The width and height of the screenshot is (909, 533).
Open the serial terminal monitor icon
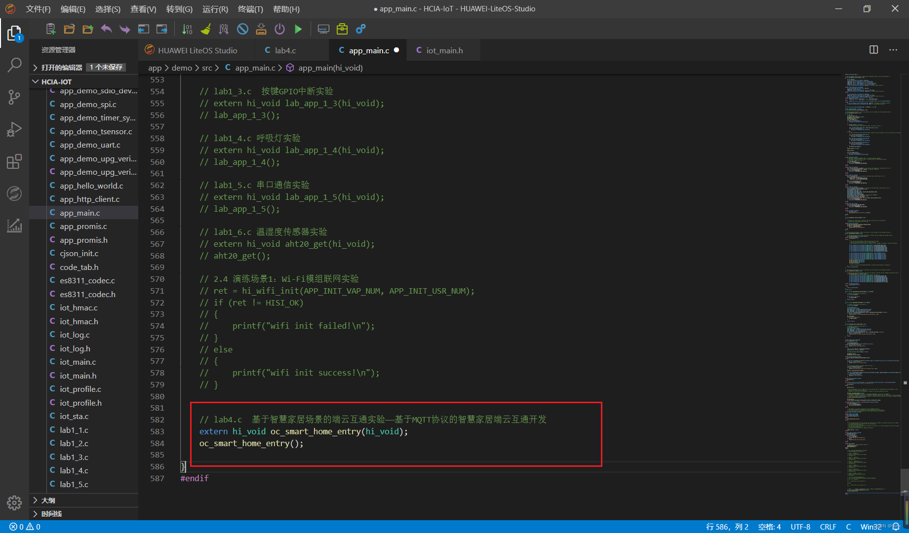click(323, 29)
